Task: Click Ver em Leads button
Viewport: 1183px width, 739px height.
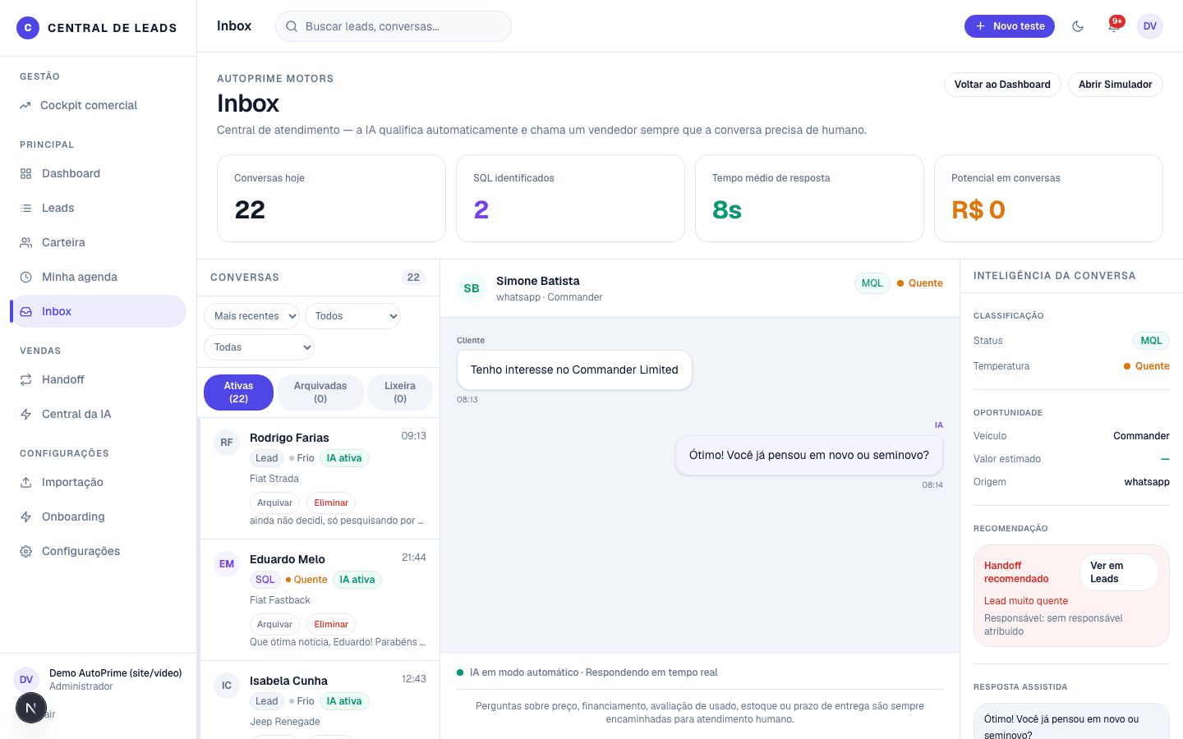Action: (1119, 572)
